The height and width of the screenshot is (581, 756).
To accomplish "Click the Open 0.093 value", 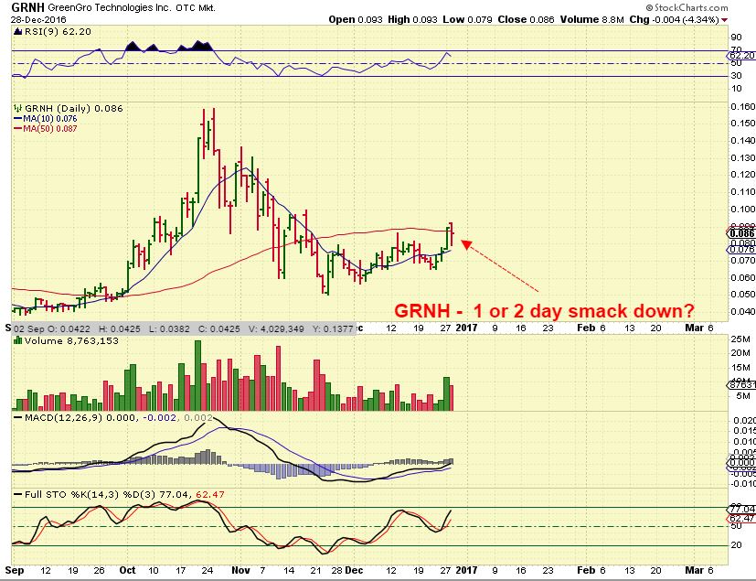I will [x=356, y=20].
